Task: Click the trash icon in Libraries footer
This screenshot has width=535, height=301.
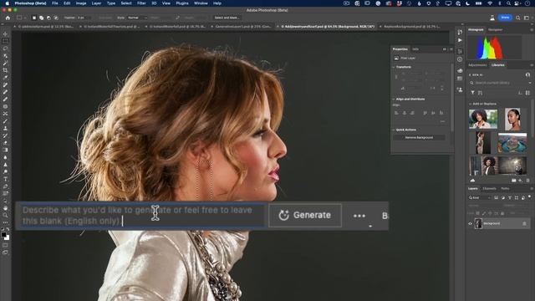Action: [527, 181]
